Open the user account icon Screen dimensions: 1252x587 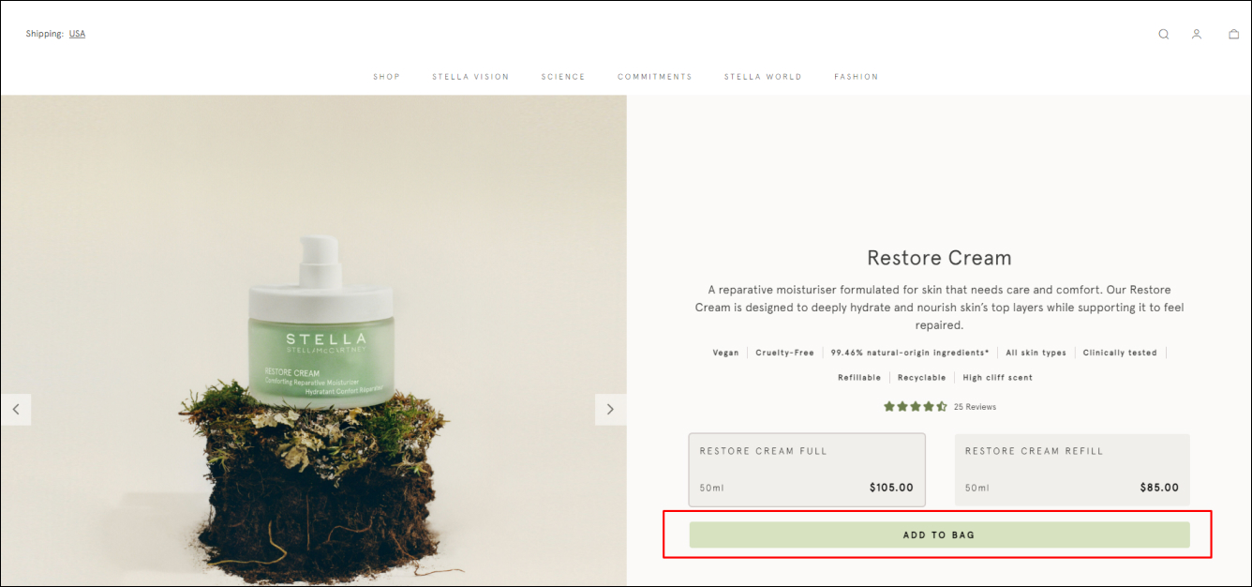click(x=1197, y=35)
